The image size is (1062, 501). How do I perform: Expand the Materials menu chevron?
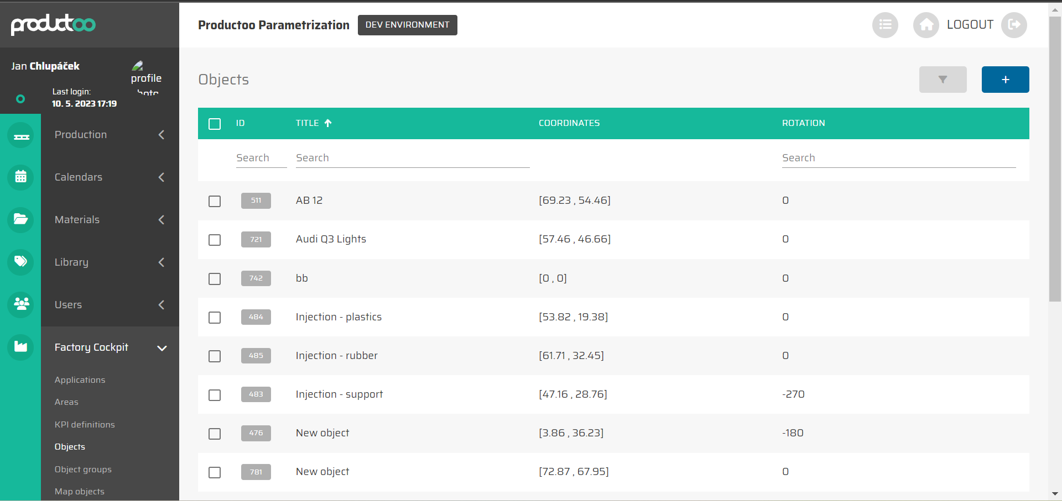coord(162,220)
